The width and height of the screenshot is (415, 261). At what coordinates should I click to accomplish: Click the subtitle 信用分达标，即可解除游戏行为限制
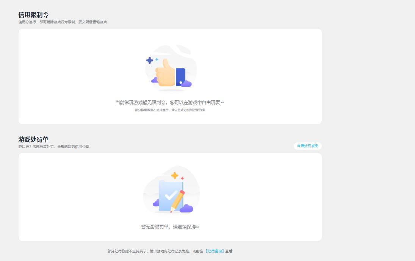(47, 22)
